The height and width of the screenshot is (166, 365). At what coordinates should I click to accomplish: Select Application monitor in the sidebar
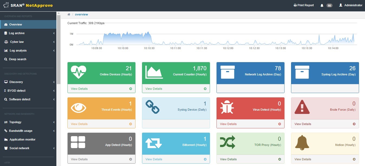pos(22,139)
